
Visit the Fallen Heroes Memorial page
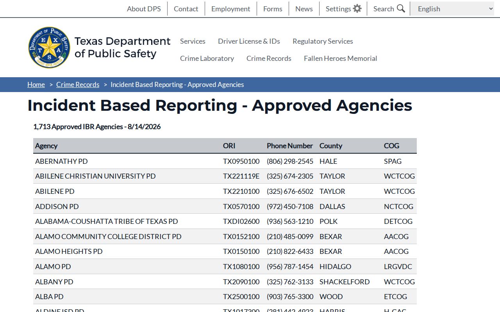pos(341,58)
